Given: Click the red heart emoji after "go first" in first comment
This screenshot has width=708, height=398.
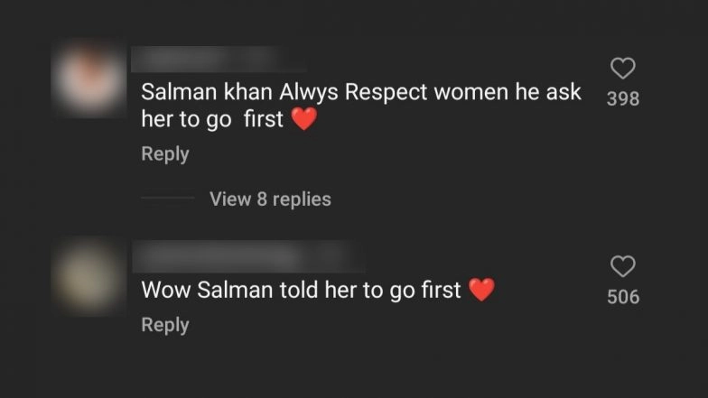Looking at the screenshot, I should coord(304,120).
